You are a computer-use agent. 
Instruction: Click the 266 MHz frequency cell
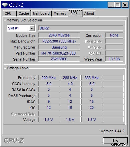pyautogui.click(x=70, y=78)
